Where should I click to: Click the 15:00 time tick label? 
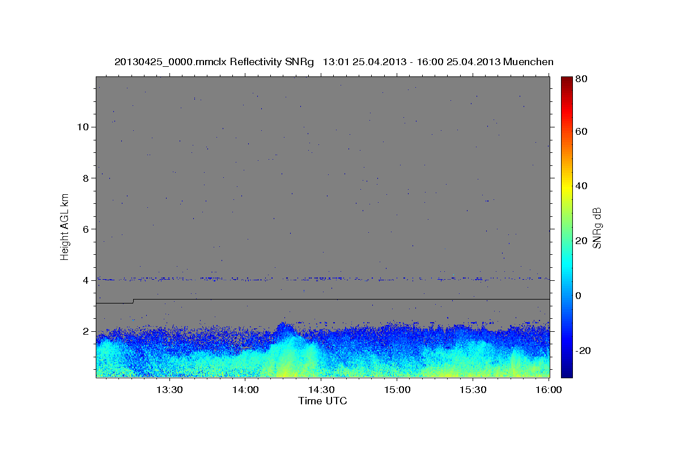[x=397, y=390]
